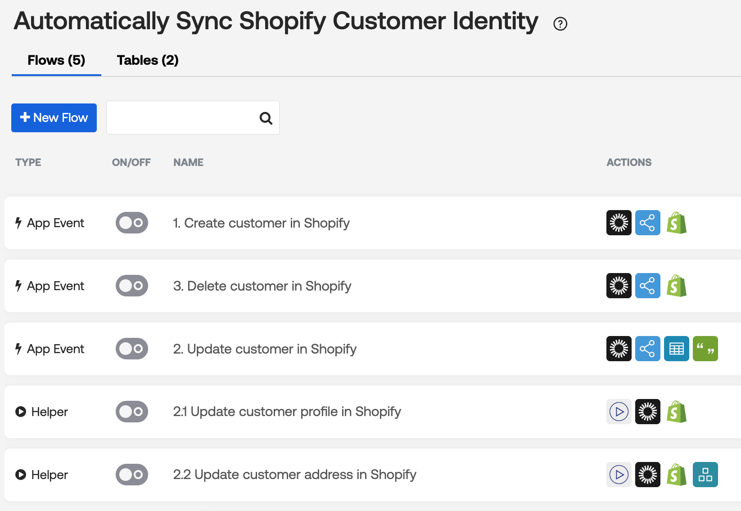Click 'Helper' label in 2.1 Update profile row
The width and height of the screenshot is (741, 511).
pos(50,412)
